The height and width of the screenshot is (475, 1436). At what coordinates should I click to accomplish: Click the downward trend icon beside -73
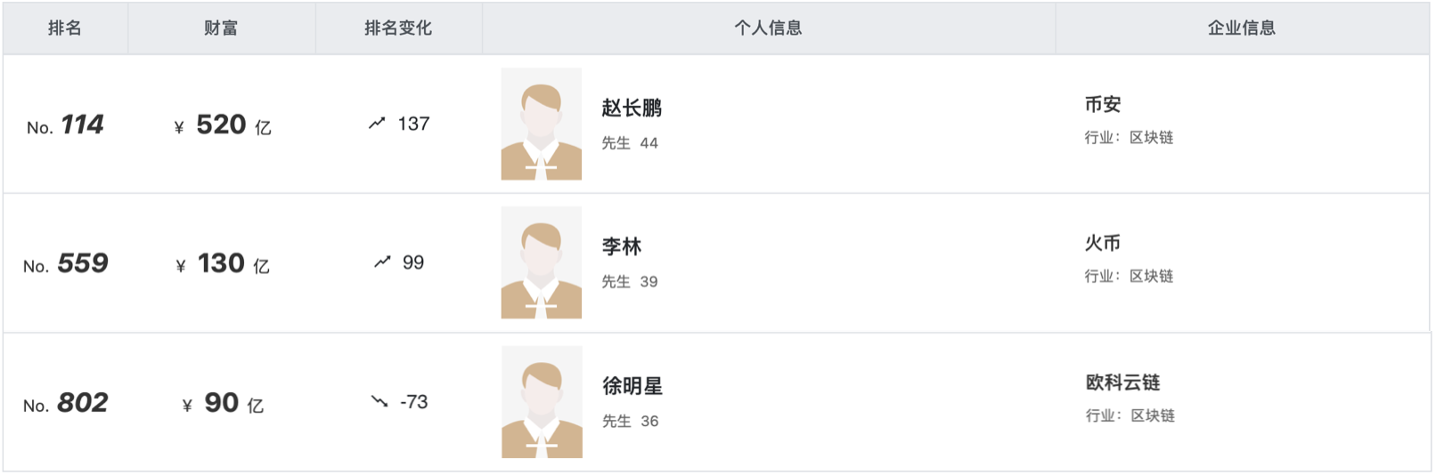379,401
